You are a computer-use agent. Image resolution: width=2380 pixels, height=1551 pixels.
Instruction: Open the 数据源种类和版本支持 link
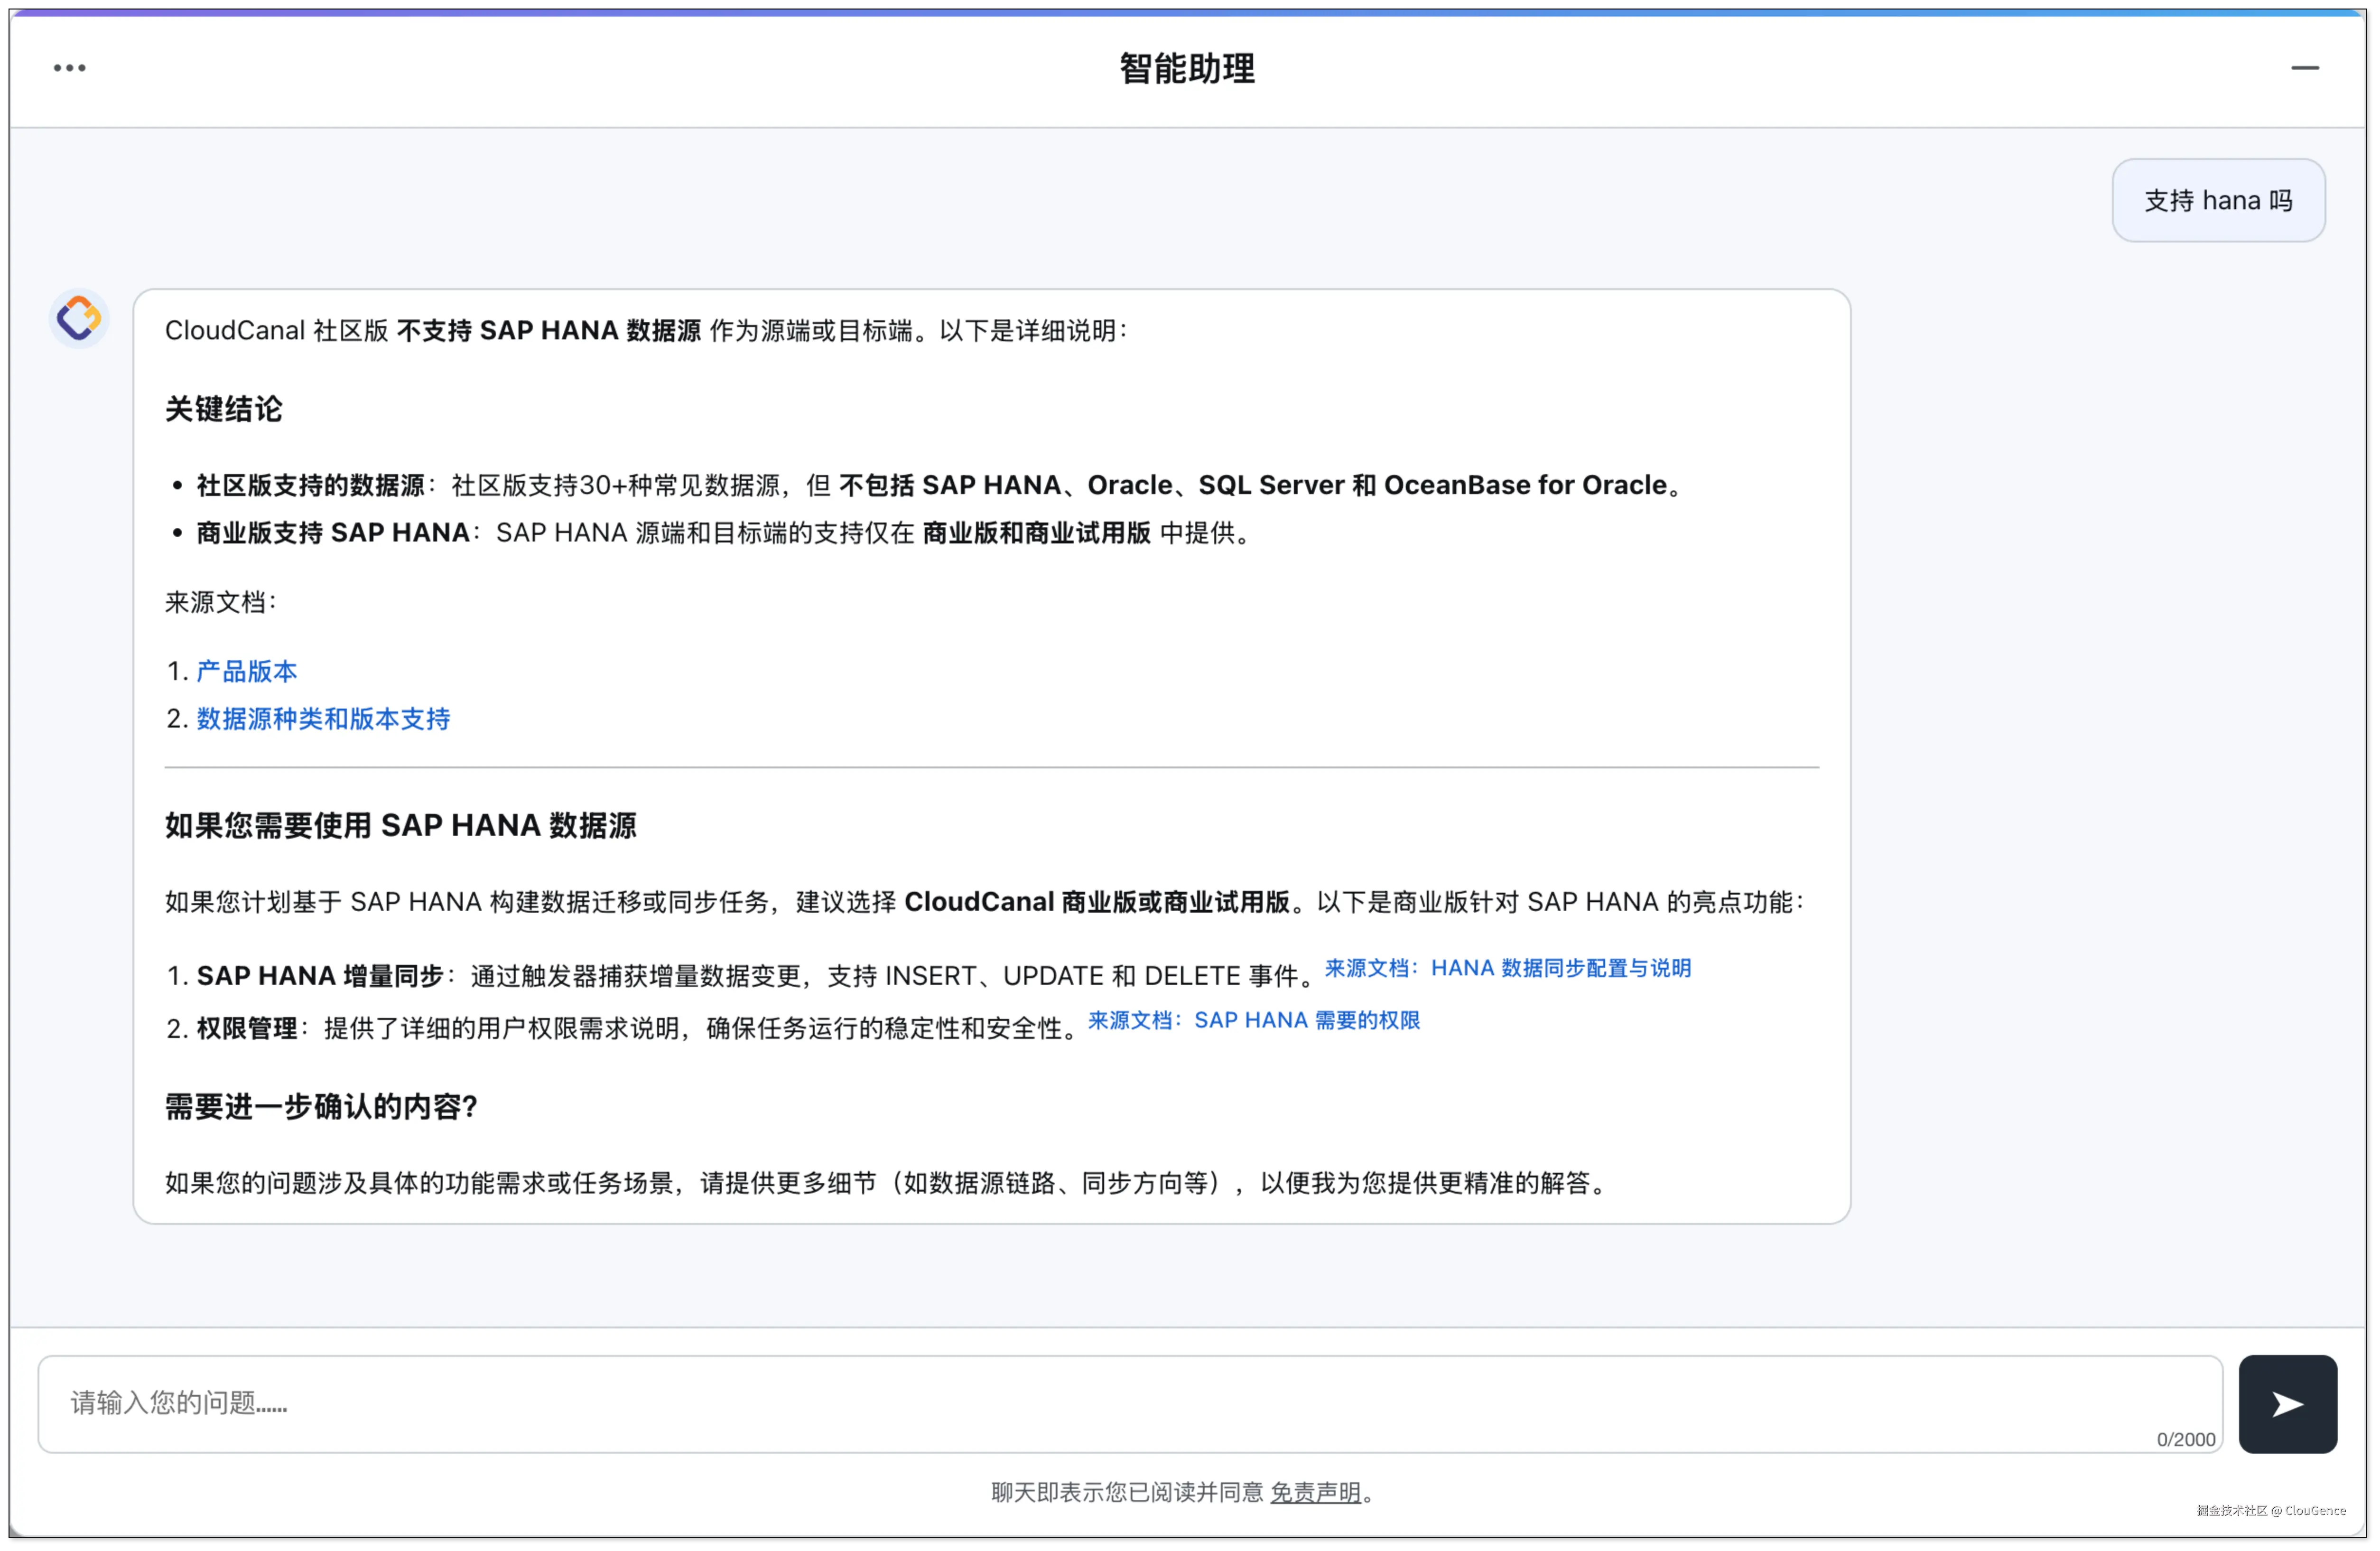click(323, 719)
